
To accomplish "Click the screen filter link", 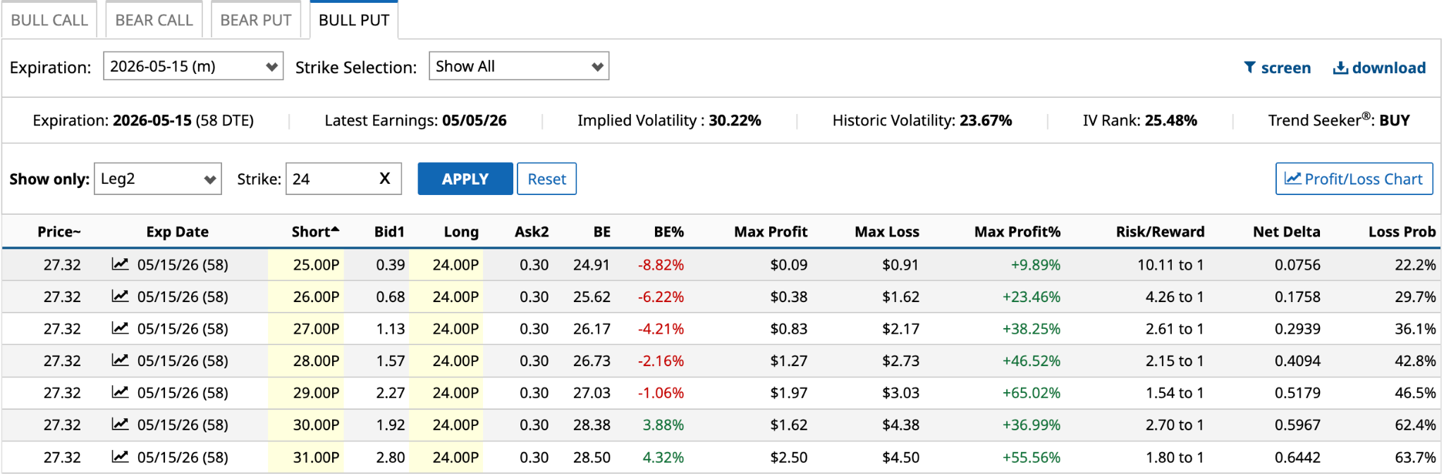I will point(1277,68).
